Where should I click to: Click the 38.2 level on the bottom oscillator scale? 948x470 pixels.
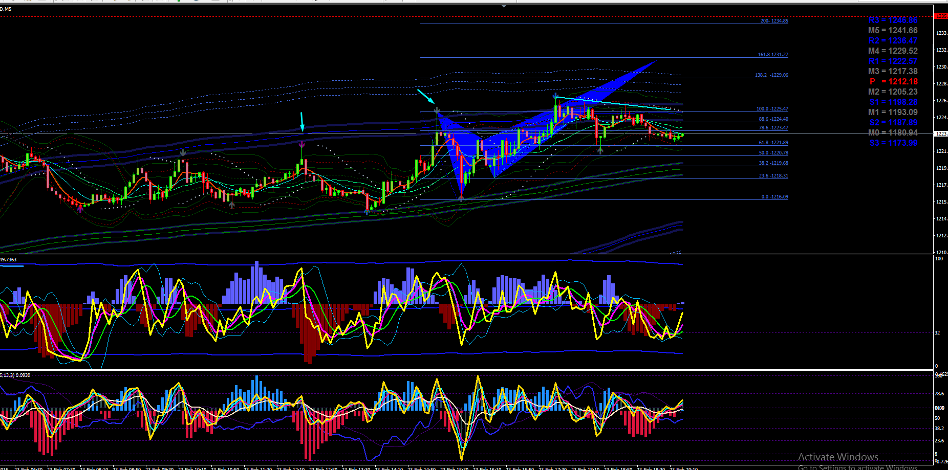coord(939,429)
